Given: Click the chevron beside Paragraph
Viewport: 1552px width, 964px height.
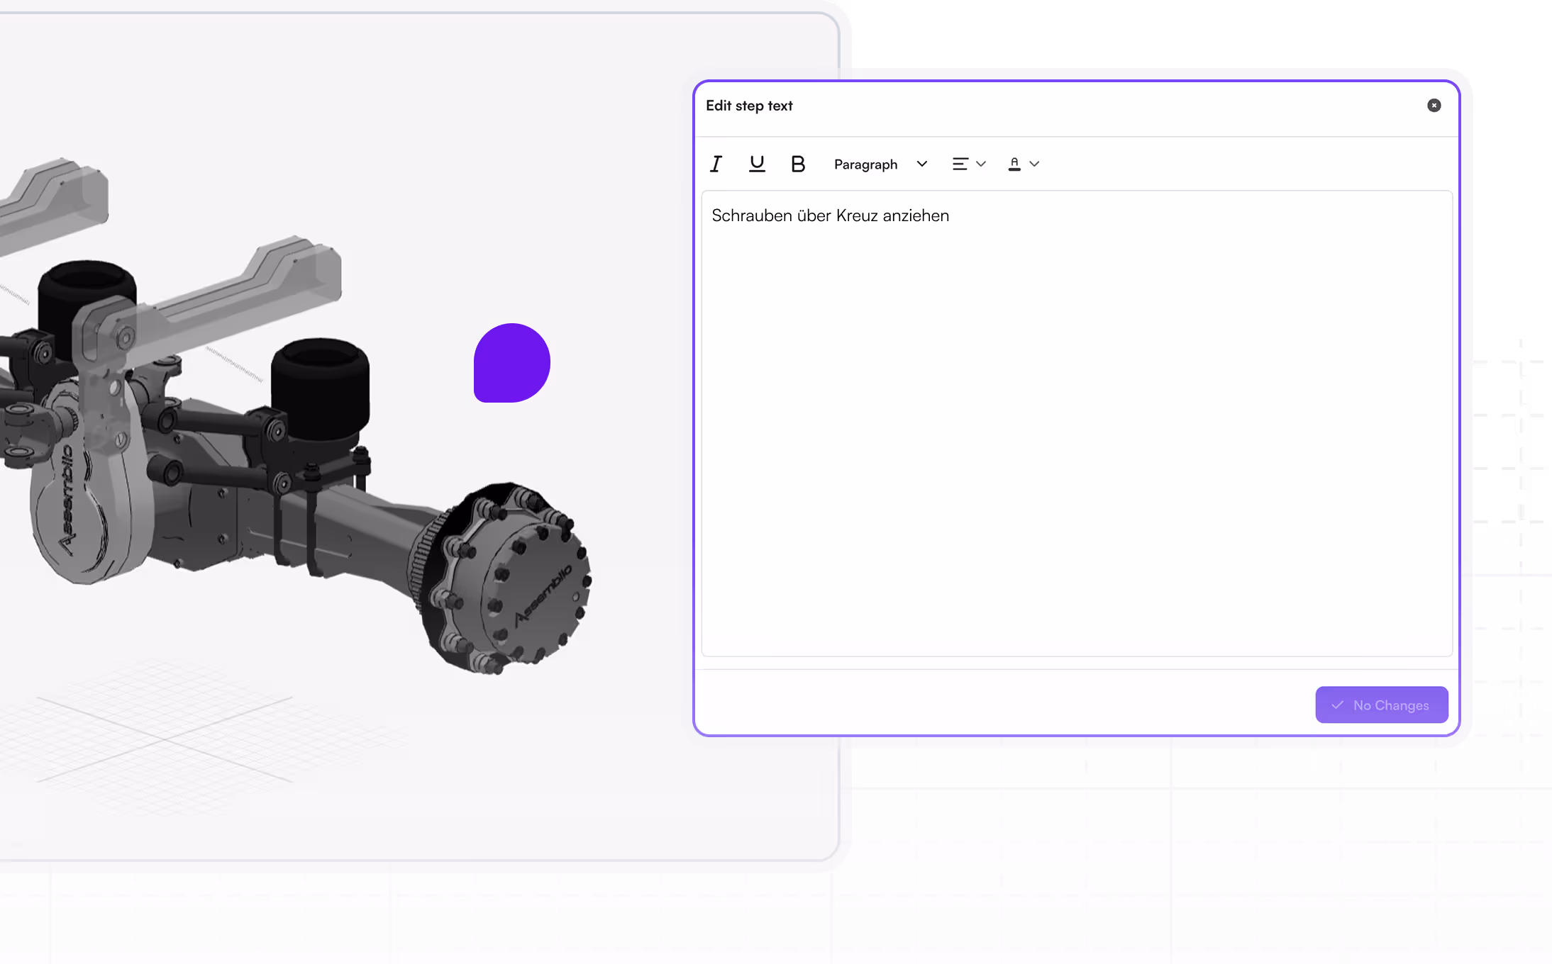Looking at the screenshot, I should 922,164.
